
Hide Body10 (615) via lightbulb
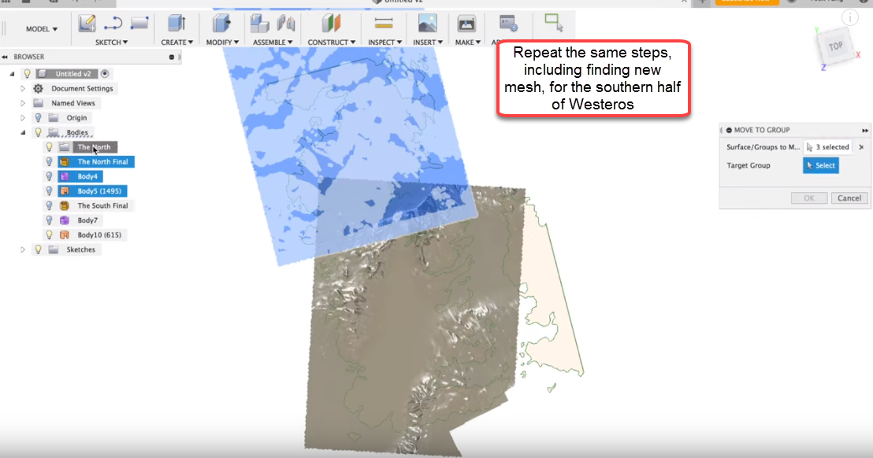(49, 235)
